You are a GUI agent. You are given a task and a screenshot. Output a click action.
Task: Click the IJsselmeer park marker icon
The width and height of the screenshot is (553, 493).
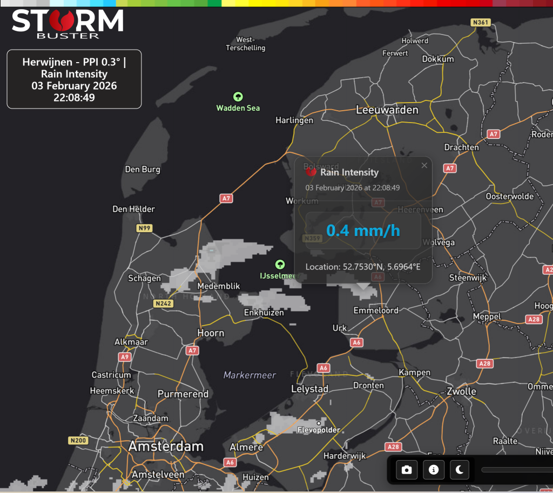(280, 265)
